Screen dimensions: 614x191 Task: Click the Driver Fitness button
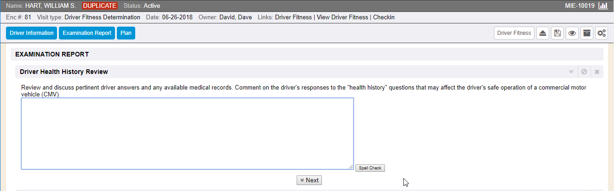point(514,33)
